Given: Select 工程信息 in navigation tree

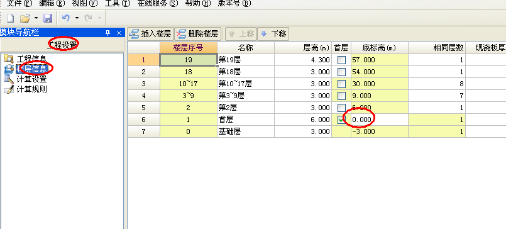Looking at the screenshot, I should [31, 59].
